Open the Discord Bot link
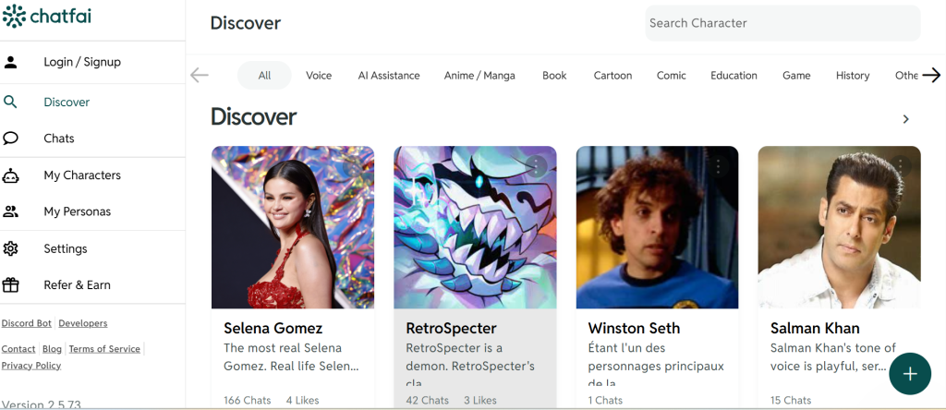Screen dimensions: 946x410 point(27,323)
